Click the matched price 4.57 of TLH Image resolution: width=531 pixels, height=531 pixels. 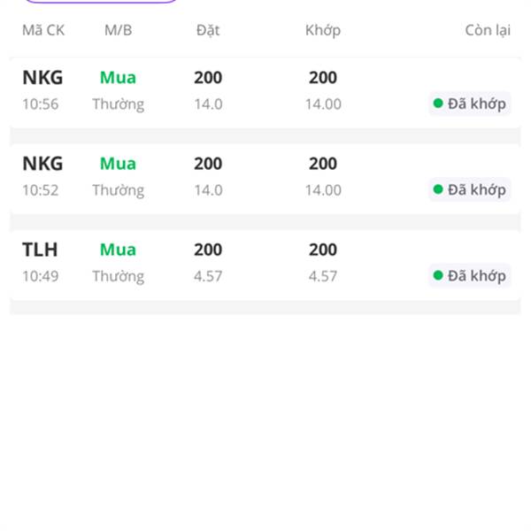pyautogui.click(x=323, y=276)
